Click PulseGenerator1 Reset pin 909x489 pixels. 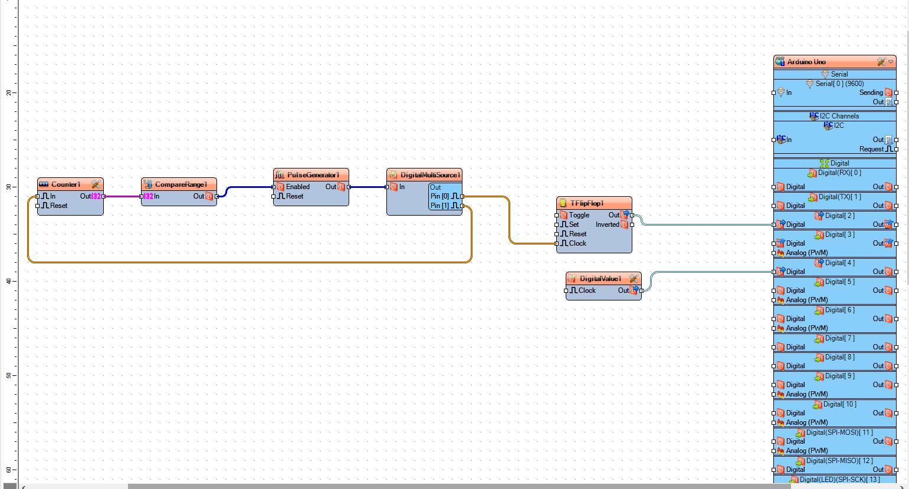274,196
